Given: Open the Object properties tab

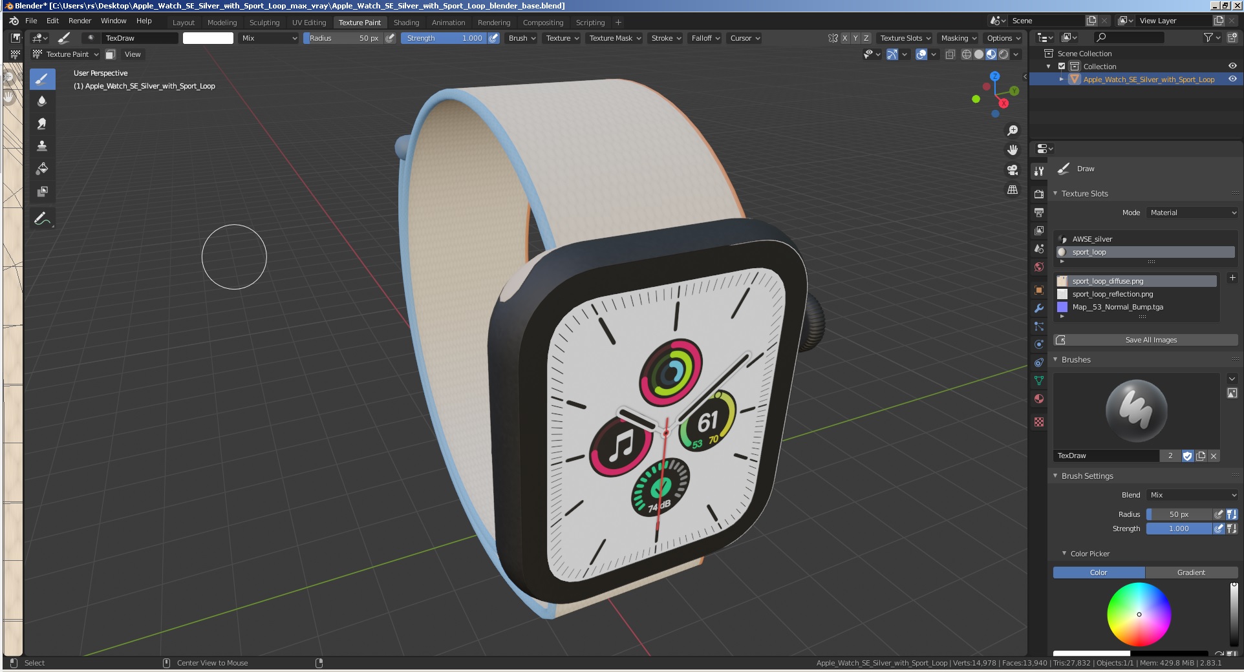Looking at the screenshot, I should pos(1039,290).
